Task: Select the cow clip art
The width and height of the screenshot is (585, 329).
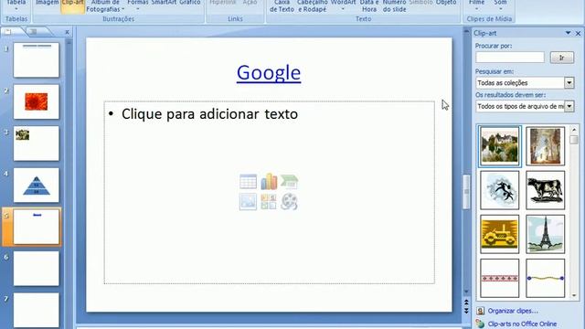Action: (545, 190)
